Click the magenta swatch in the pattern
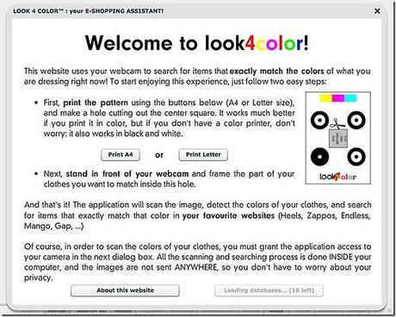The height and width of the screenshot is (317, 396). tap(338, 98)
